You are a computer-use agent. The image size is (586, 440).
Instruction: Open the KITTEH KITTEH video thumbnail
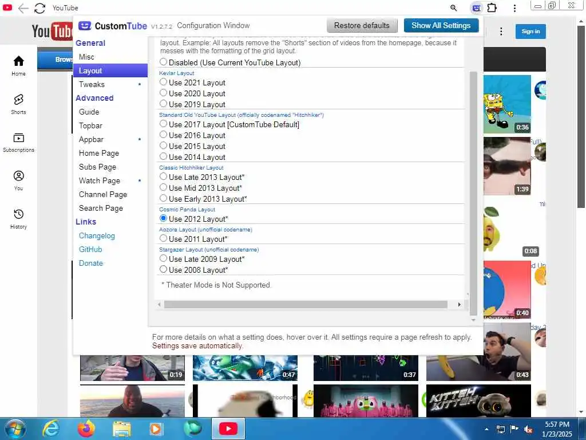(x=478, y=400)
